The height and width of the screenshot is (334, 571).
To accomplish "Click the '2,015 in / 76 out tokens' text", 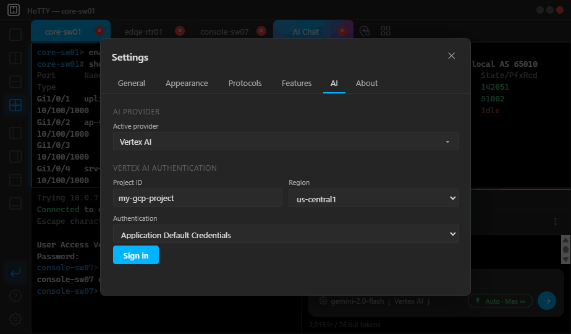I will pyautogui.click(x=345, y=325).
